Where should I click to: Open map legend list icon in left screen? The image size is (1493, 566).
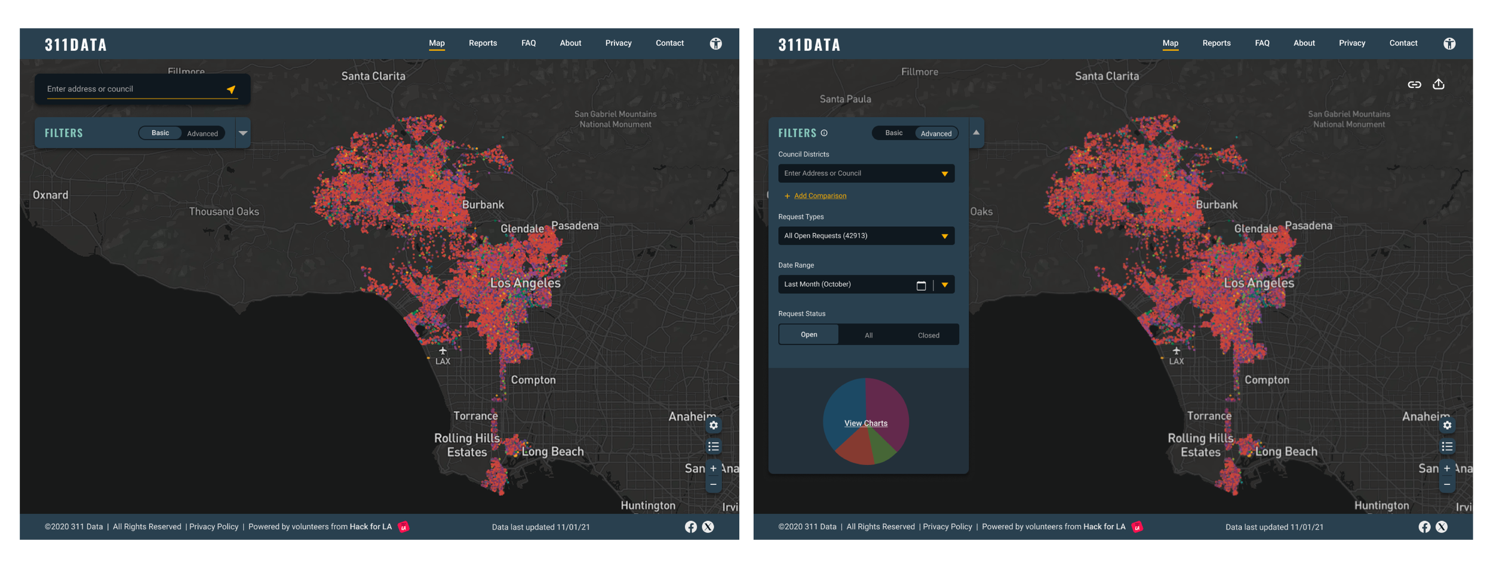(x=714, y=447)
